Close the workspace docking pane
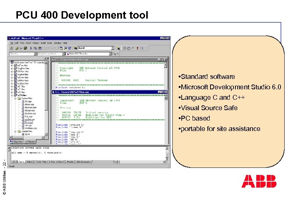Screen dimensions: 291x201 [x=47, y=58]
